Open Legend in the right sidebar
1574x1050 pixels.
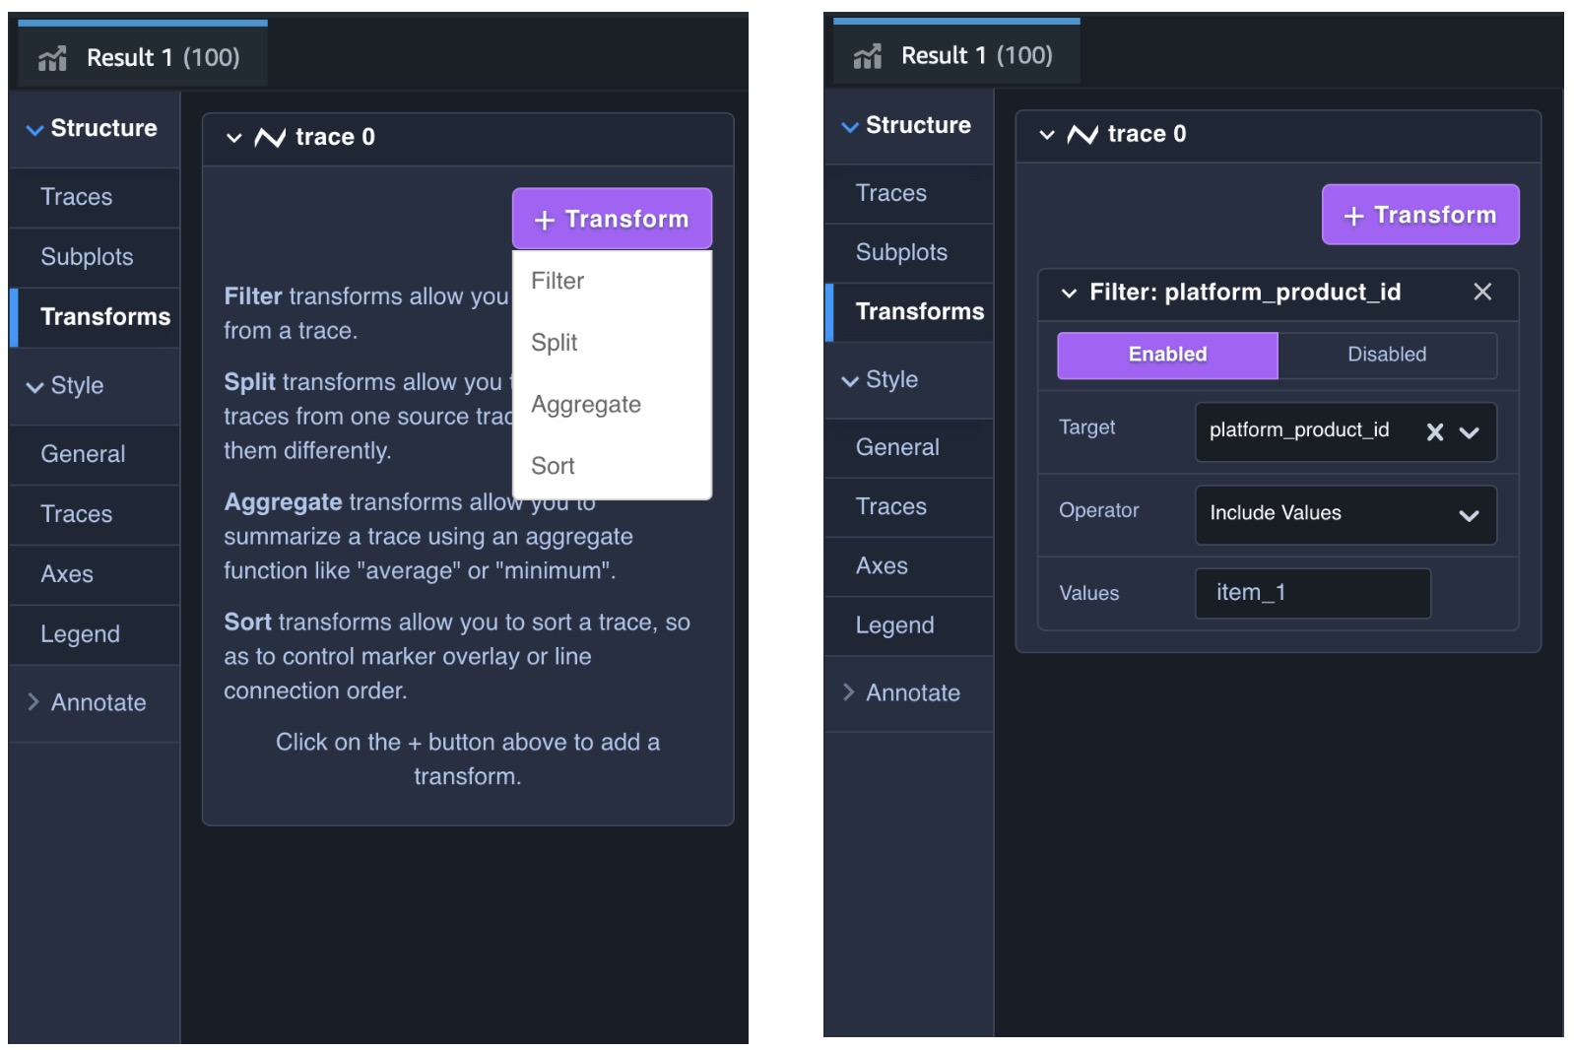909,624
